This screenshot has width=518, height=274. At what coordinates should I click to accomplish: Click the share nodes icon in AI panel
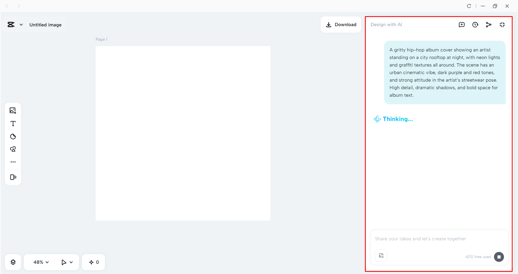pos(489,25)
